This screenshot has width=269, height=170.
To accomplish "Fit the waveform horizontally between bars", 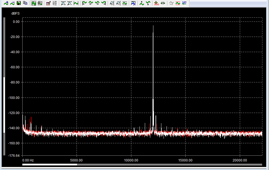I will click(x=76, y=3).
